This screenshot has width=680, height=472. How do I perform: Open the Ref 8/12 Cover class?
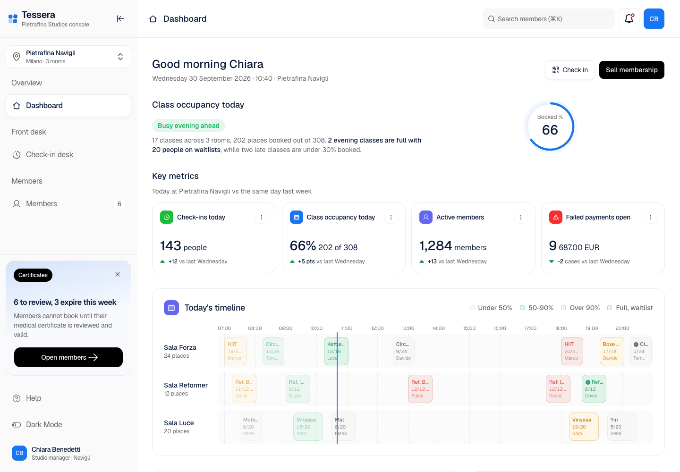tap(594, 389)
